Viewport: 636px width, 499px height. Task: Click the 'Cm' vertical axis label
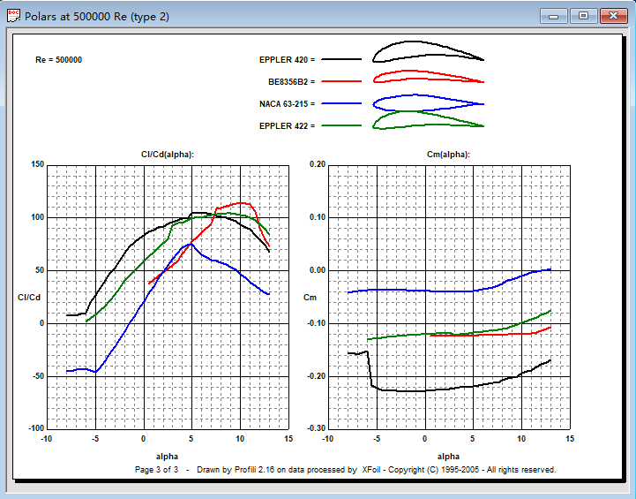pyautogui.click(x=310, y=297)
